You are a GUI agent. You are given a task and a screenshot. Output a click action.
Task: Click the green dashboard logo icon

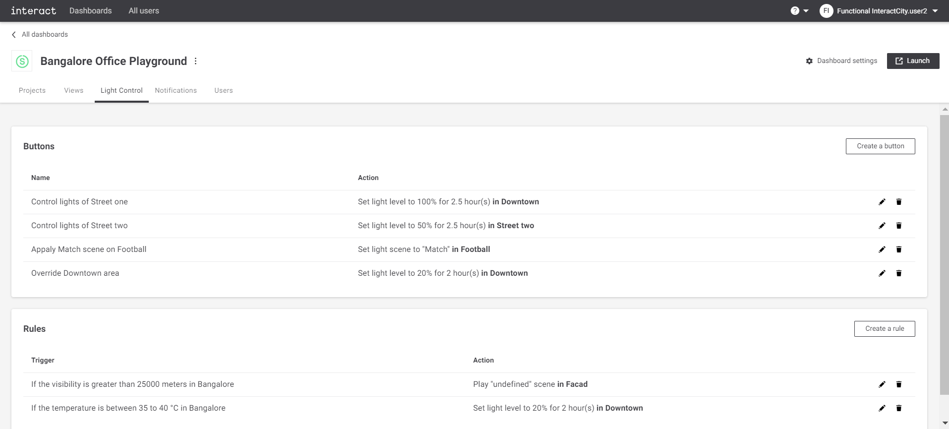tap(22, 61)
